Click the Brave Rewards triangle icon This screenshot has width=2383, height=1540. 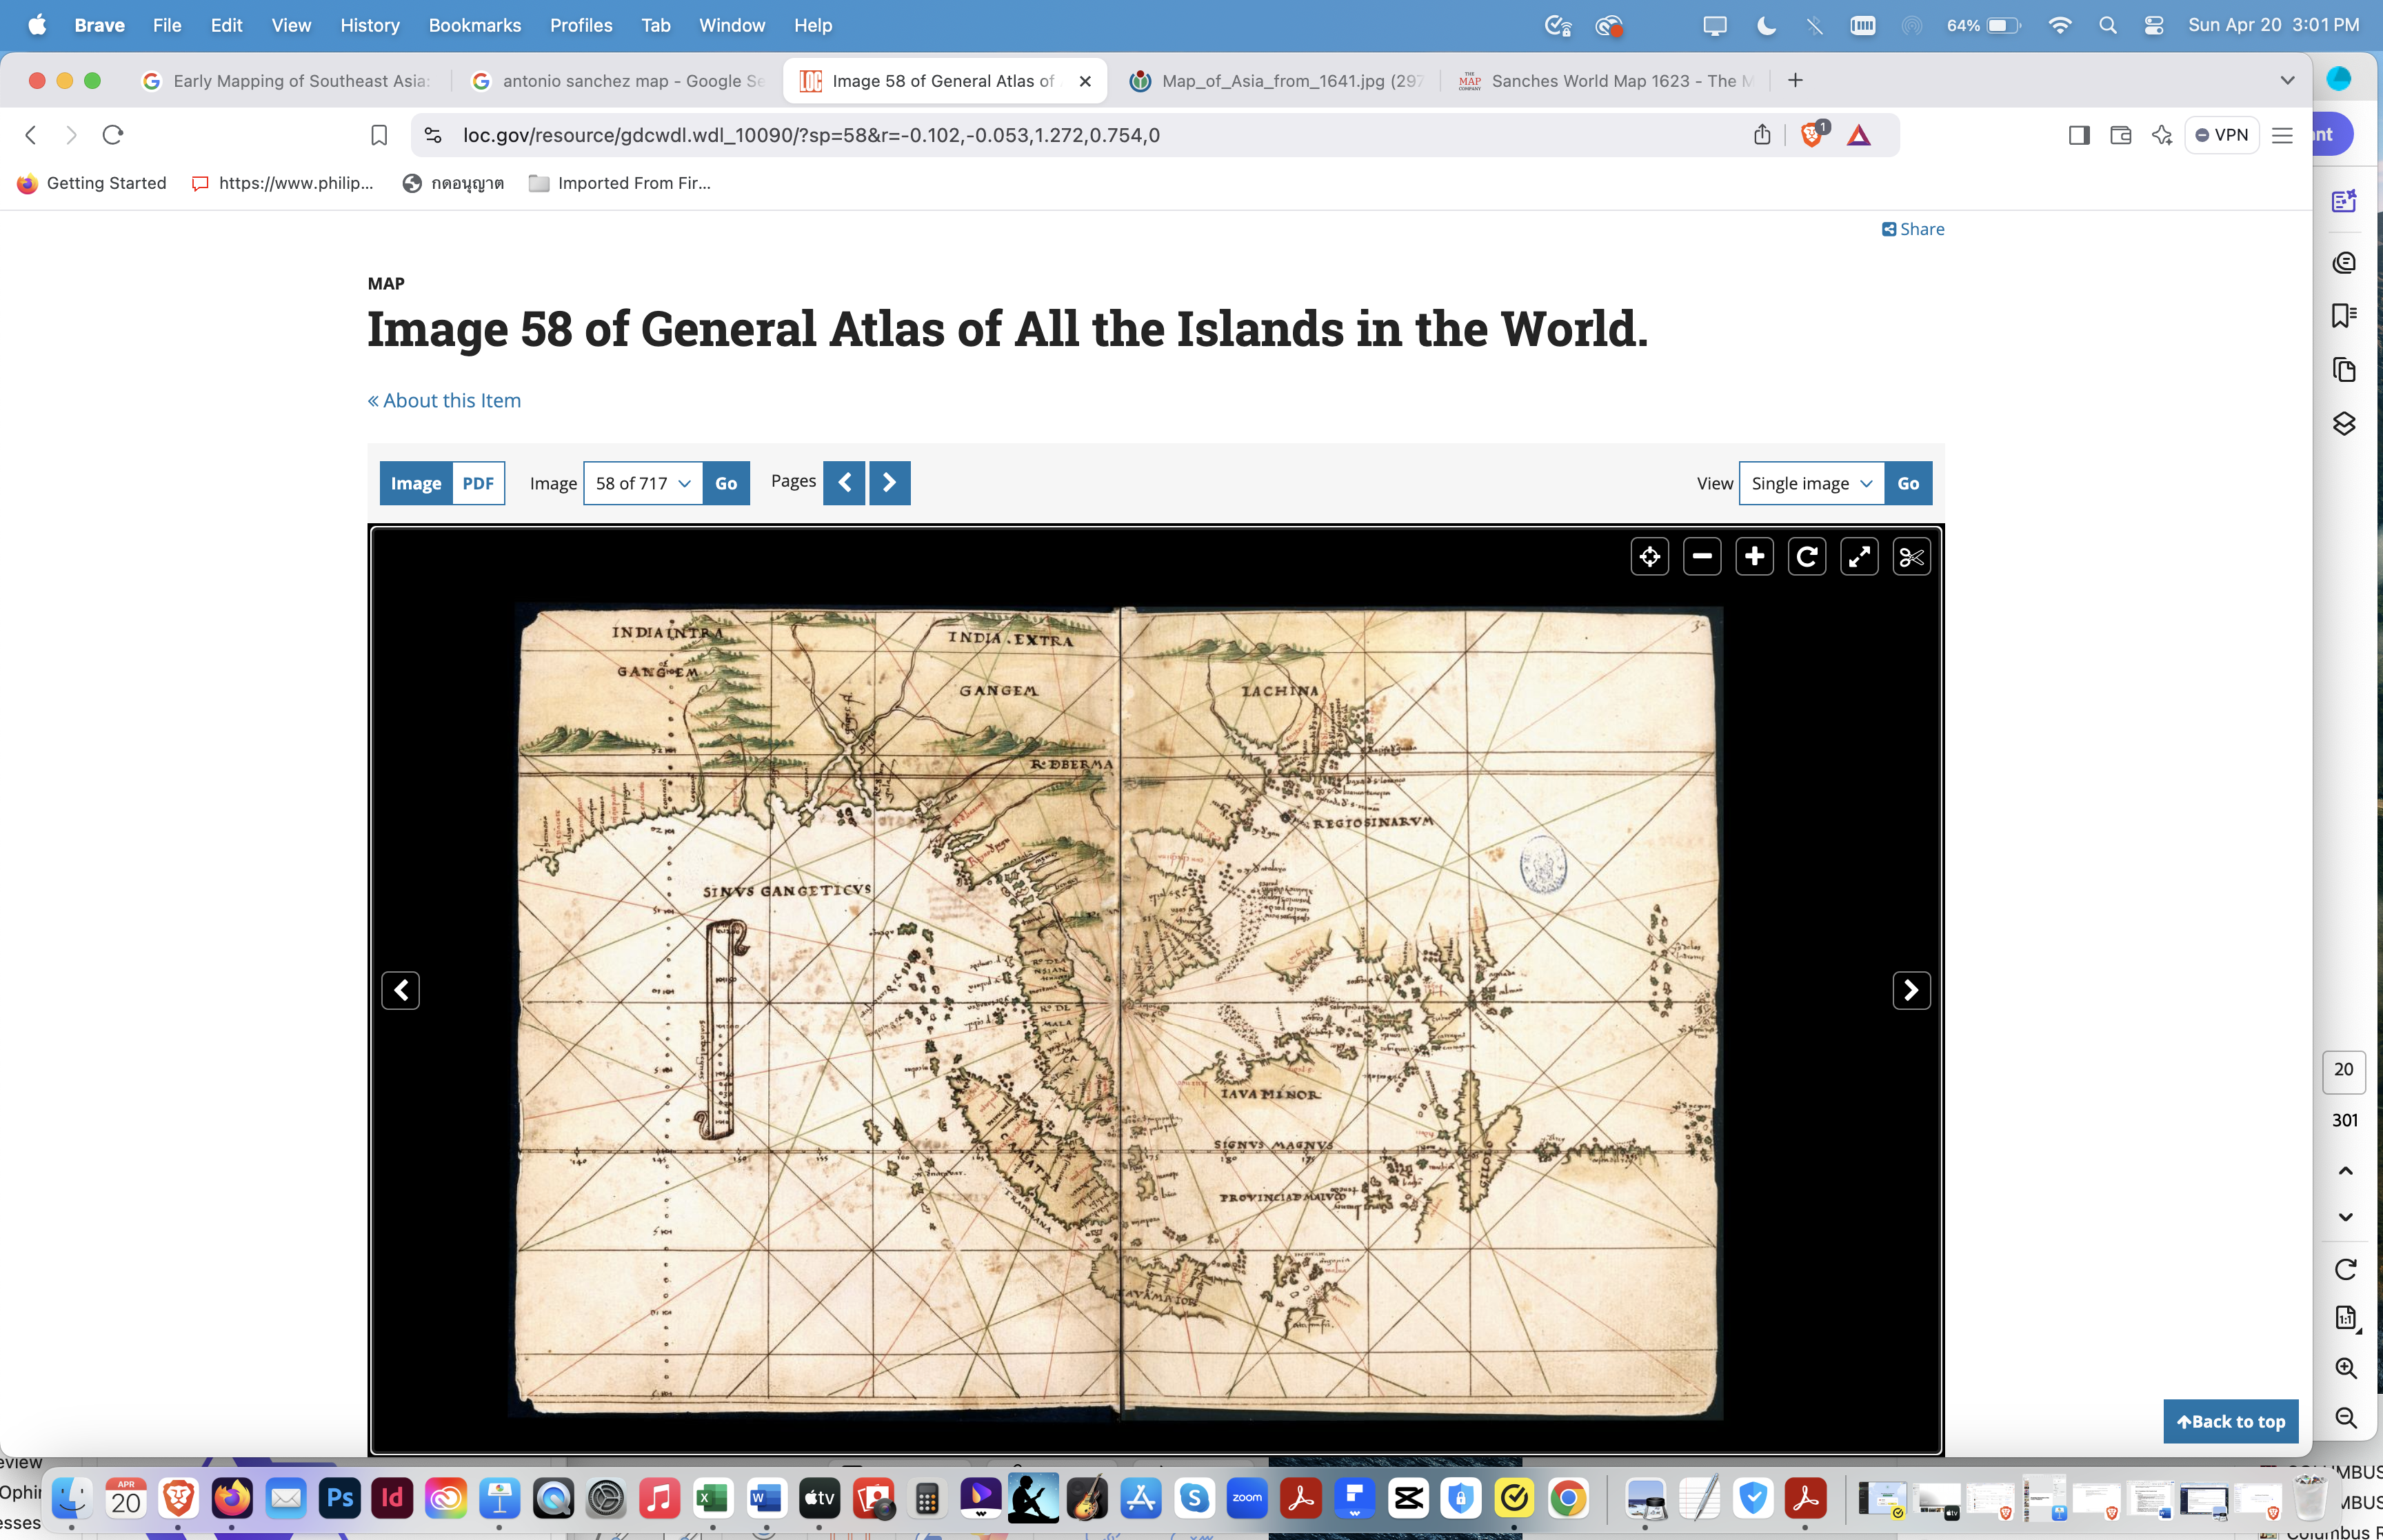tap(1858, 135)
